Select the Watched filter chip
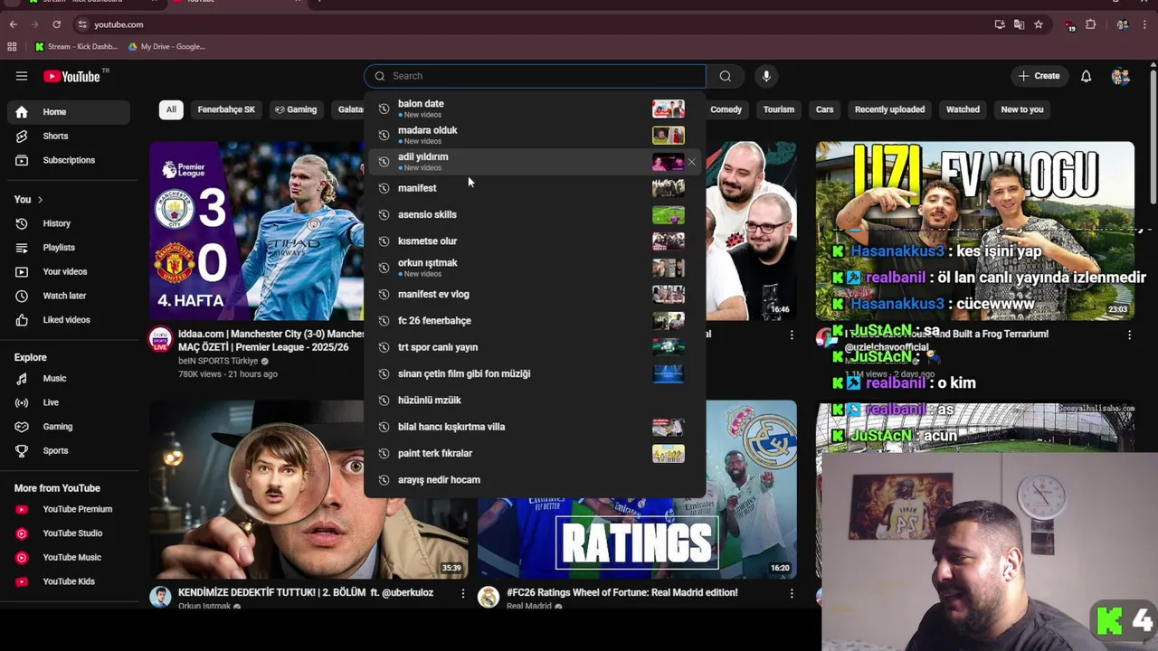Viewport: 1158px width, 651px height. coord(963,109)
